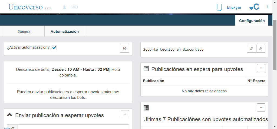Open the SBD user icon

tap(64, 7)
